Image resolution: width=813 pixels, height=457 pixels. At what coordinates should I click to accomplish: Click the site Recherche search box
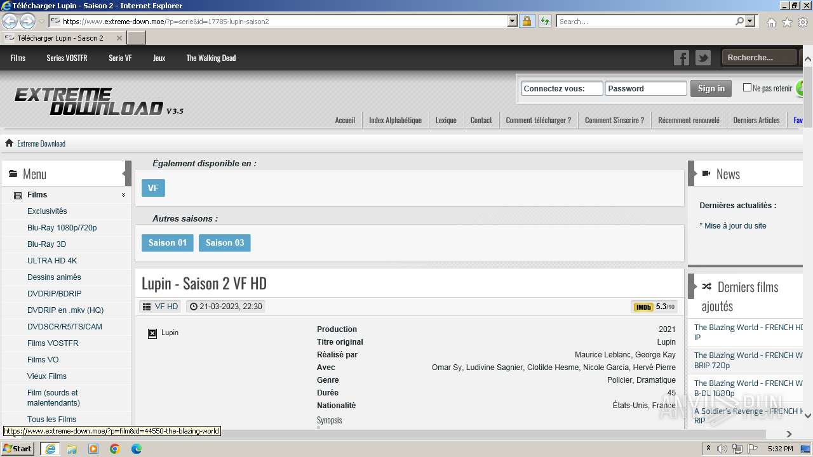tap(759, 58)
